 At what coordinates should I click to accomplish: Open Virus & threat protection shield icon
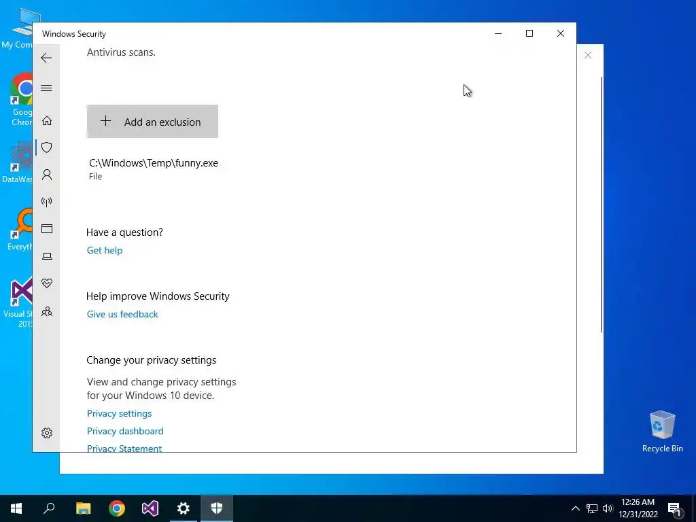click(x=47, y=147)
